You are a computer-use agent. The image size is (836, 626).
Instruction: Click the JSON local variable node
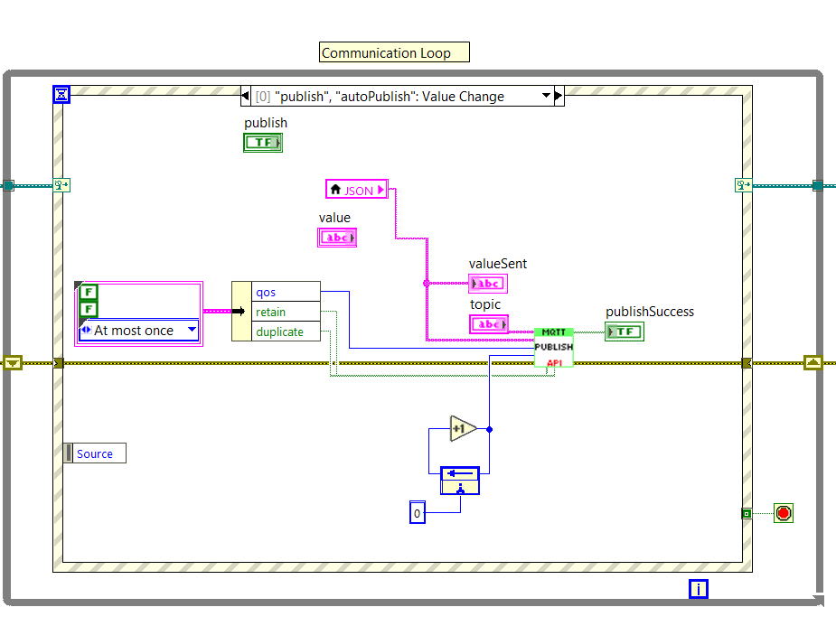[357, 190]
